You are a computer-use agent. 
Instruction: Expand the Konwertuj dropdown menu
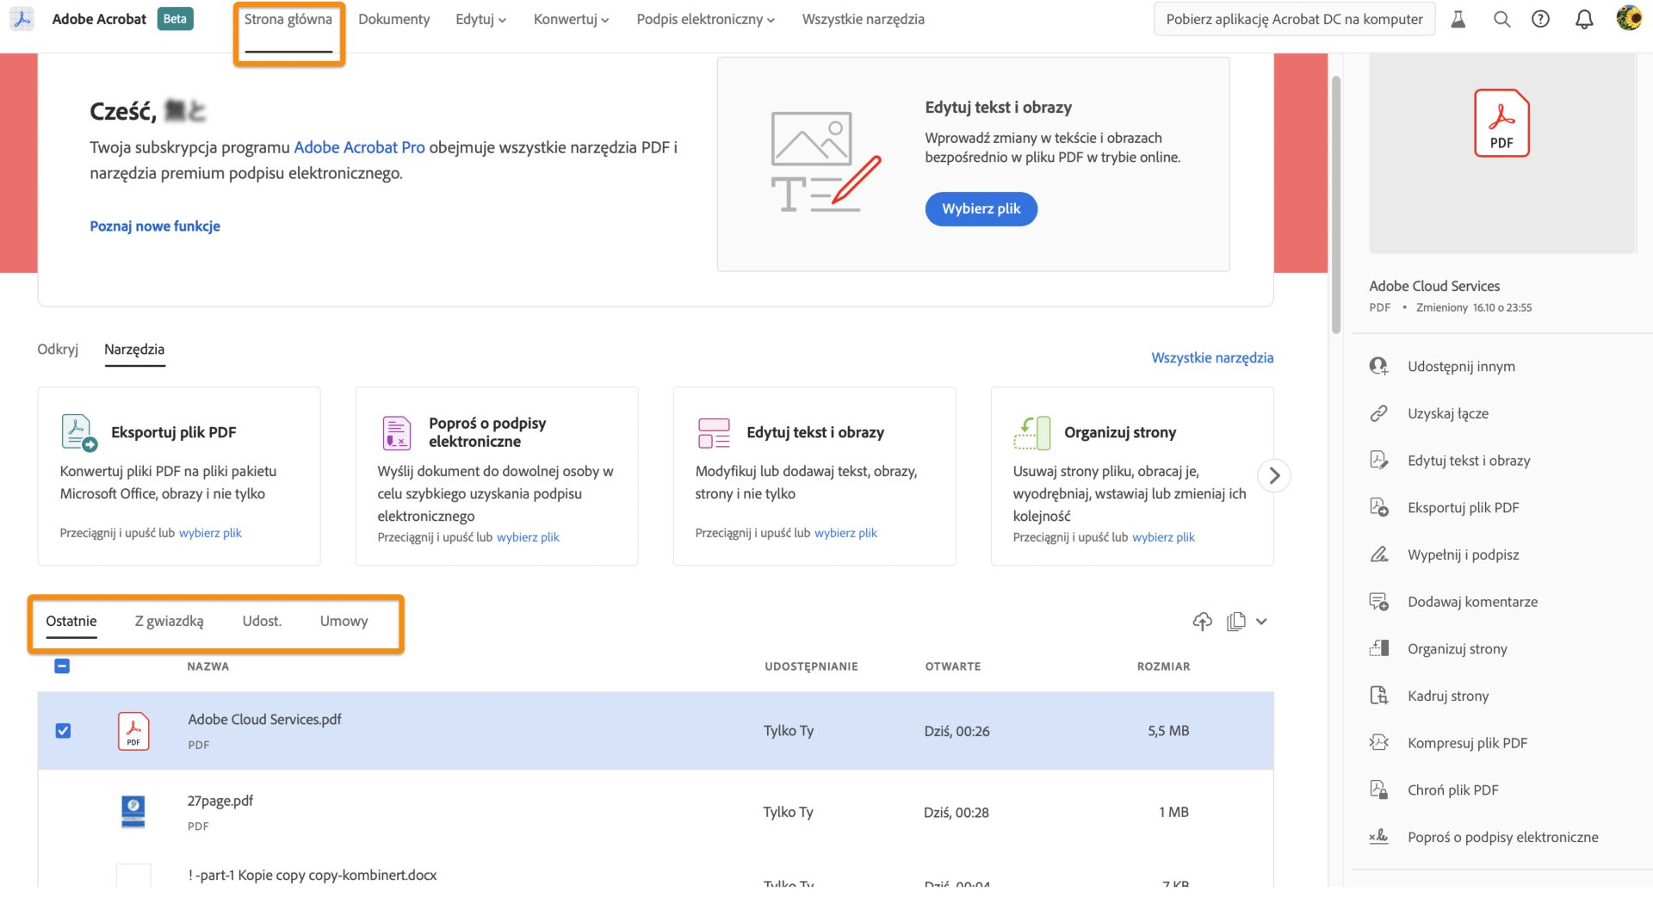pos(571,19)
